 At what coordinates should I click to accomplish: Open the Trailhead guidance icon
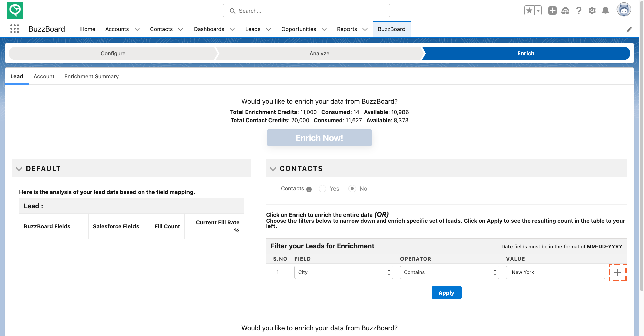coord(566,11)
